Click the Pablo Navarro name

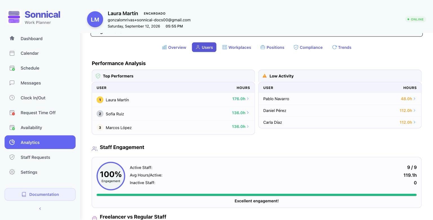click(276, 99)
